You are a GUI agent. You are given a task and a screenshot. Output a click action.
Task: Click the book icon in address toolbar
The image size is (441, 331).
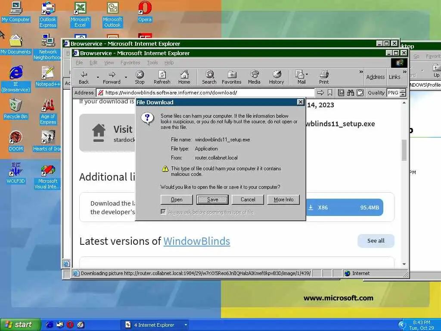click(341, 93)
